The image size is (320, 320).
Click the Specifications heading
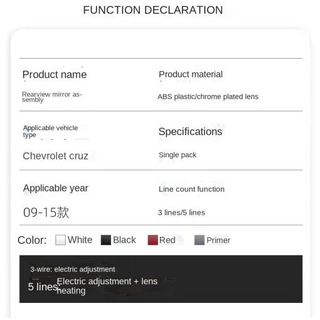click(190, 132)
